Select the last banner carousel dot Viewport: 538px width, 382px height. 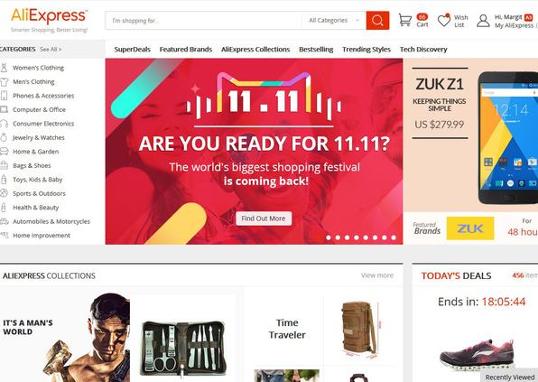(x=394, y=238)
